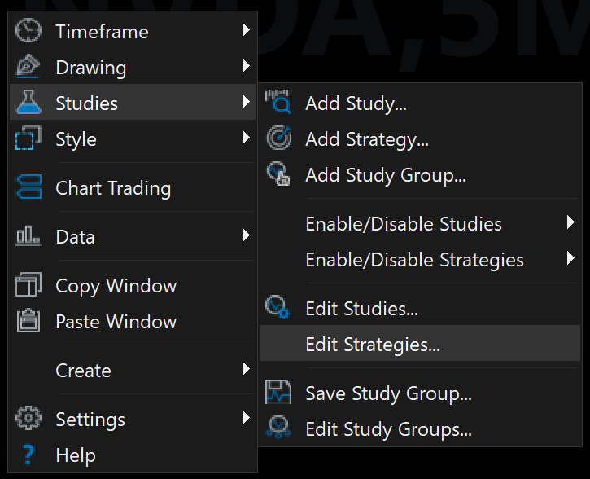Screen dimensions: 590x479
Task: Click the Add Study magnifier icon
Action: pos(278,102)
